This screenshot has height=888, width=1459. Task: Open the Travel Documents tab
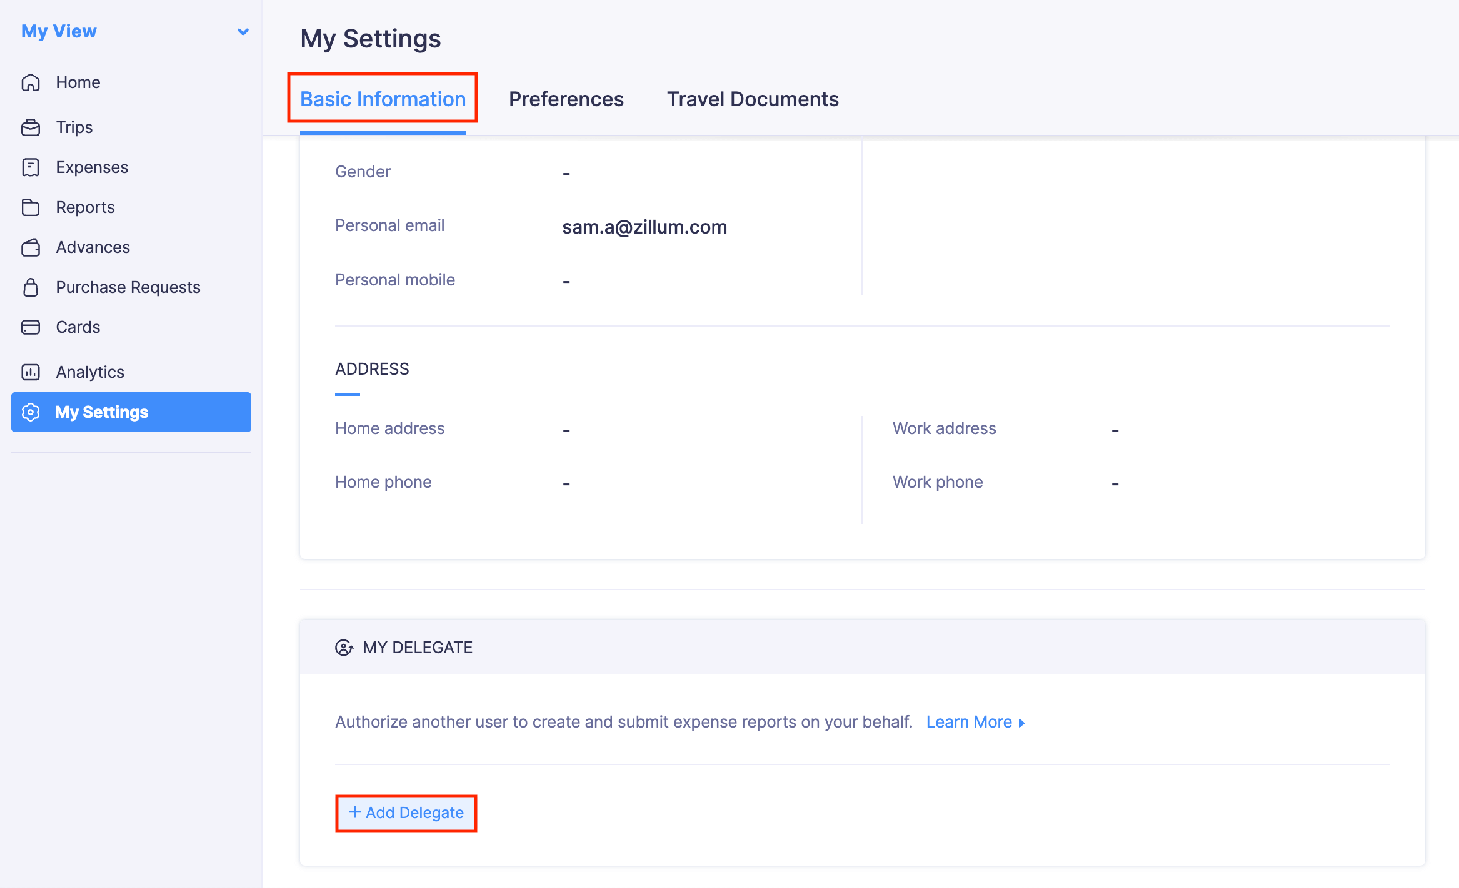point(753,99)
